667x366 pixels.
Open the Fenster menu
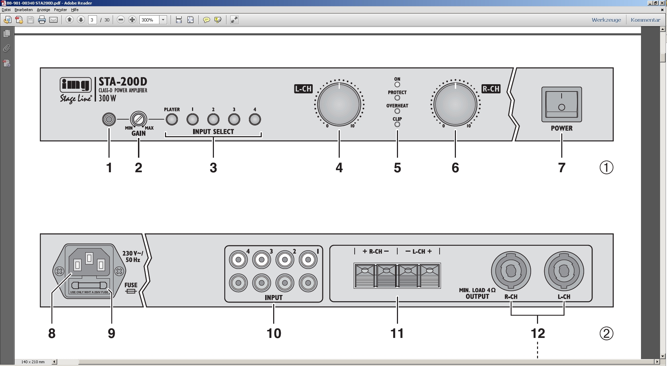pos(60,10)
